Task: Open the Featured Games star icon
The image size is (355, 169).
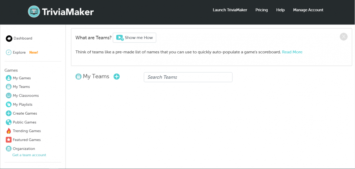Action: click(x=9, y=140)
